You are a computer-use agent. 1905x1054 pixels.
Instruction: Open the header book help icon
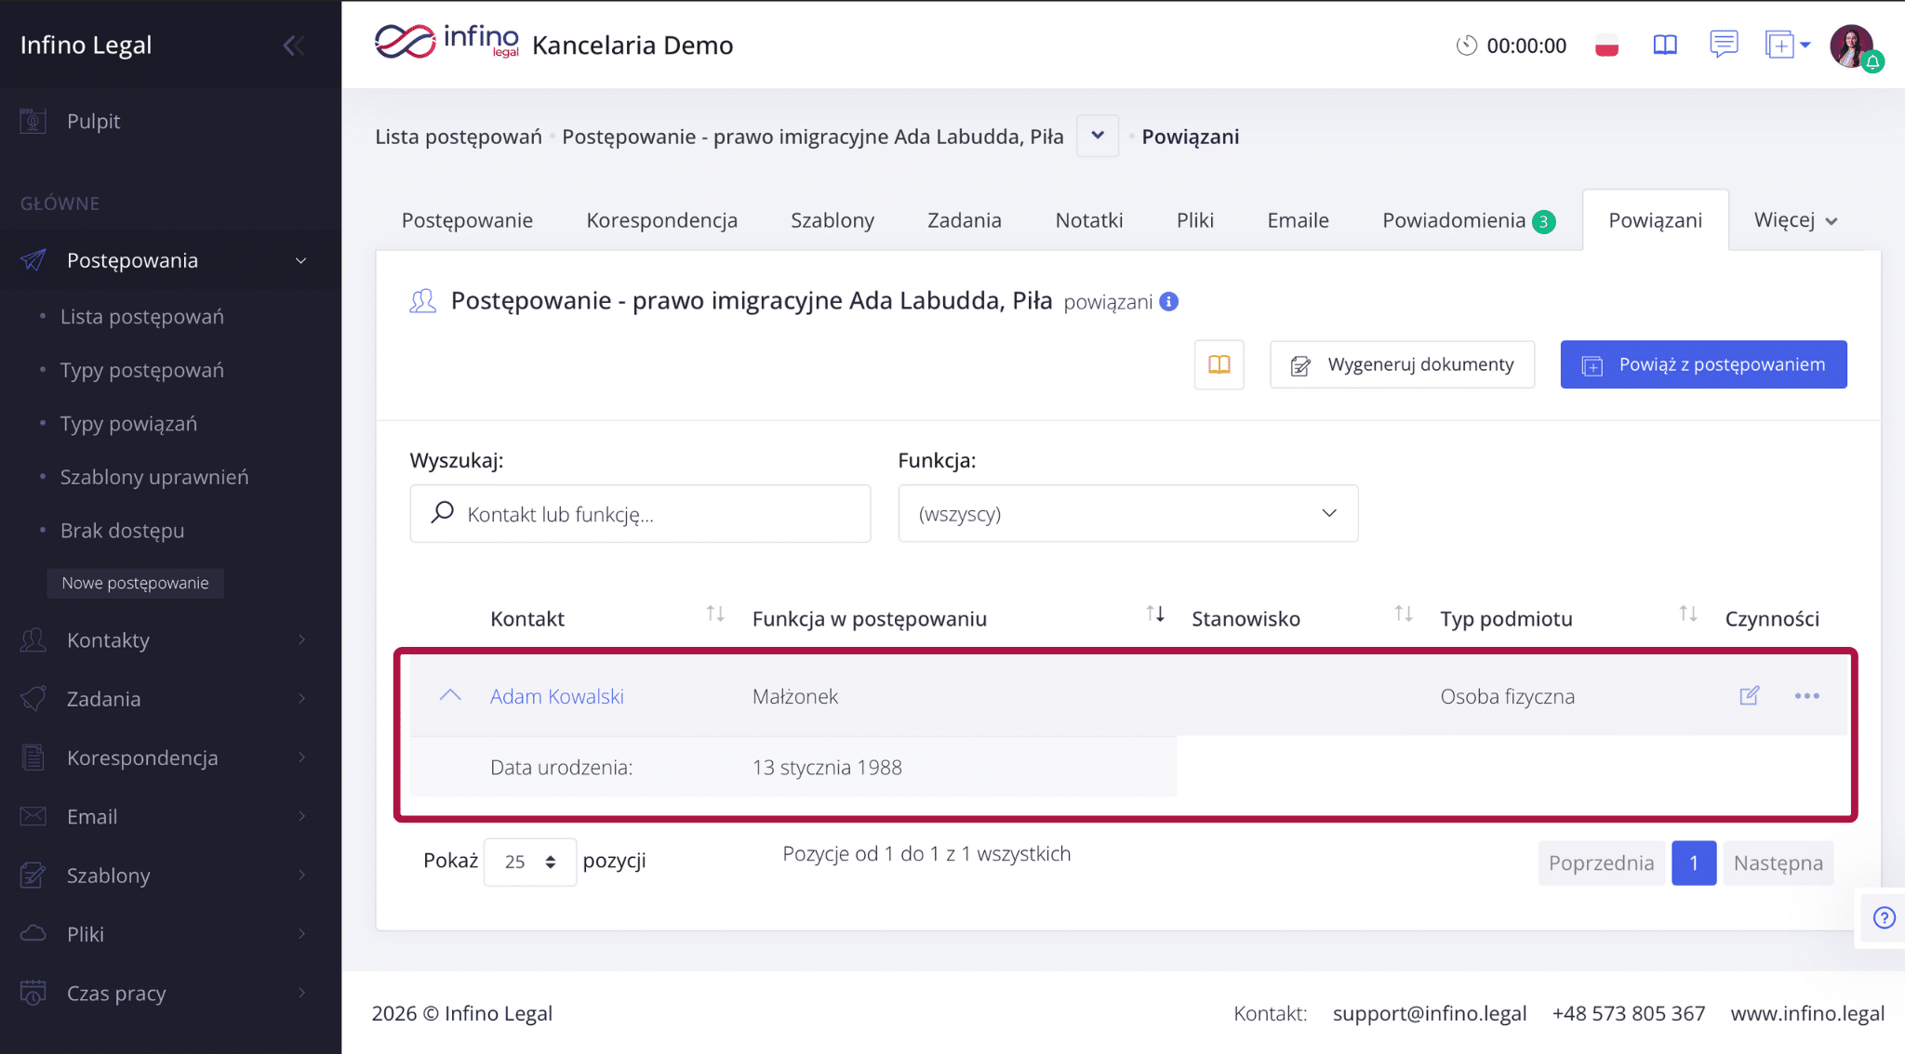pyautogui.click(x=1664, y=46)
